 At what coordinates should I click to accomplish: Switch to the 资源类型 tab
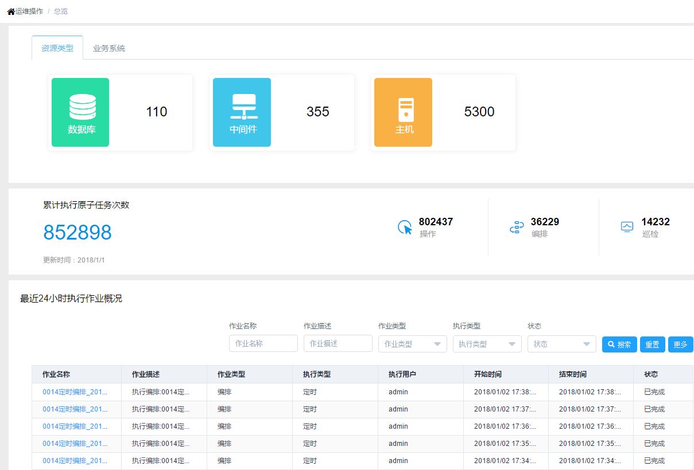(57, 48)
